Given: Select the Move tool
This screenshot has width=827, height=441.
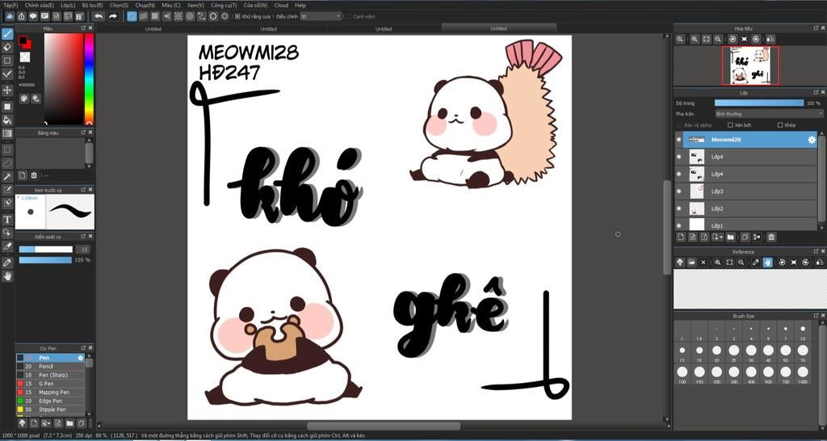Looking at the screenshot, I should click(7, 90).
